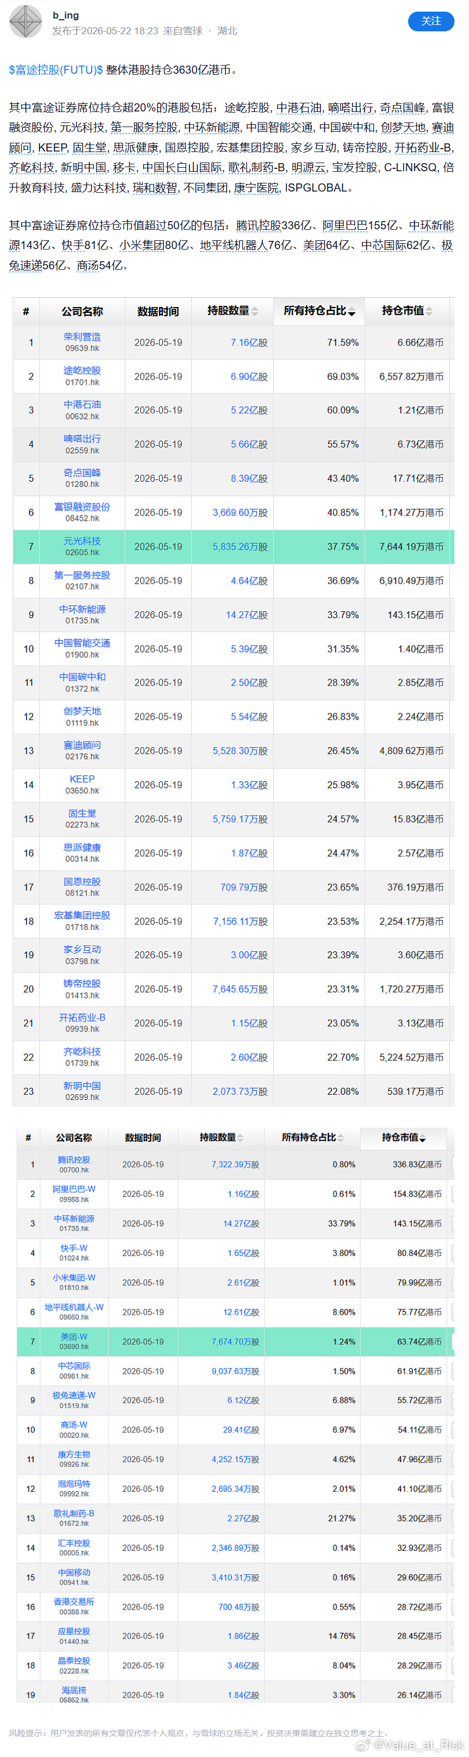The width and height of the screenshot is (469, 1757).
Task: Open 康方生物 company link in second table
Action: tap(74, 1454)
